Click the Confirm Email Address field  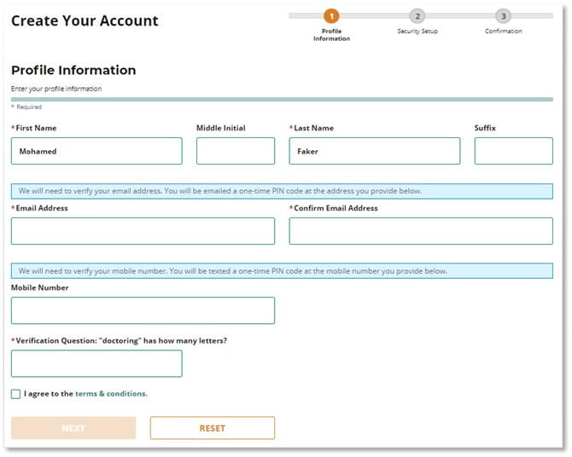(421, 231)
